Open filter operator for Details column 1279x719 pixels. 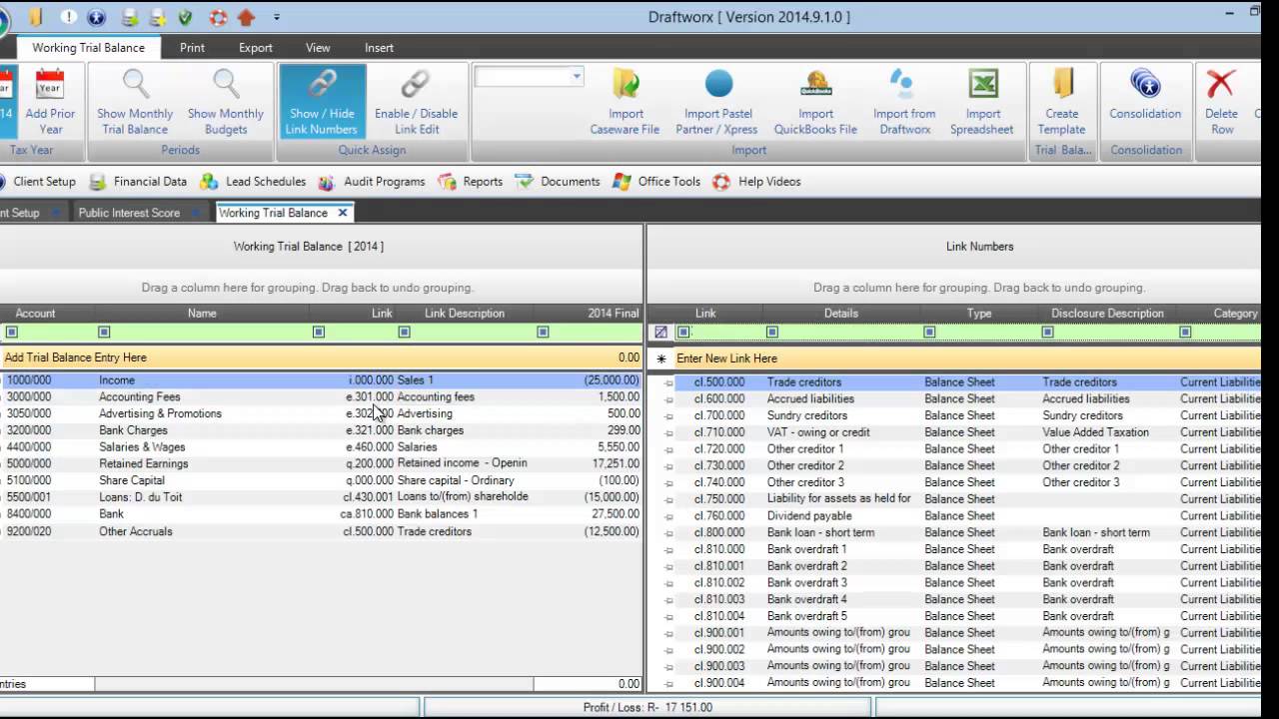772,332
